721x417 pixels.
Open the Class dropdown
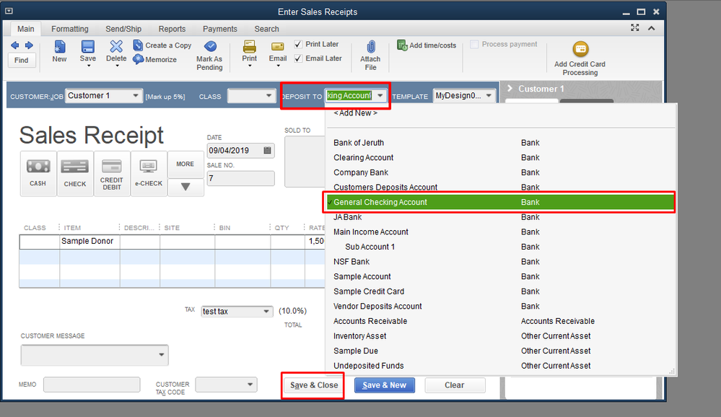click(268, 96)
